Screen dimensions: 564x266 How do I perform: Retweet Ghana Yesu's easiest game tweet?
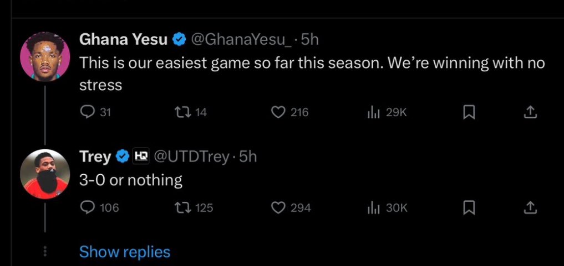[x=191, y=113]
